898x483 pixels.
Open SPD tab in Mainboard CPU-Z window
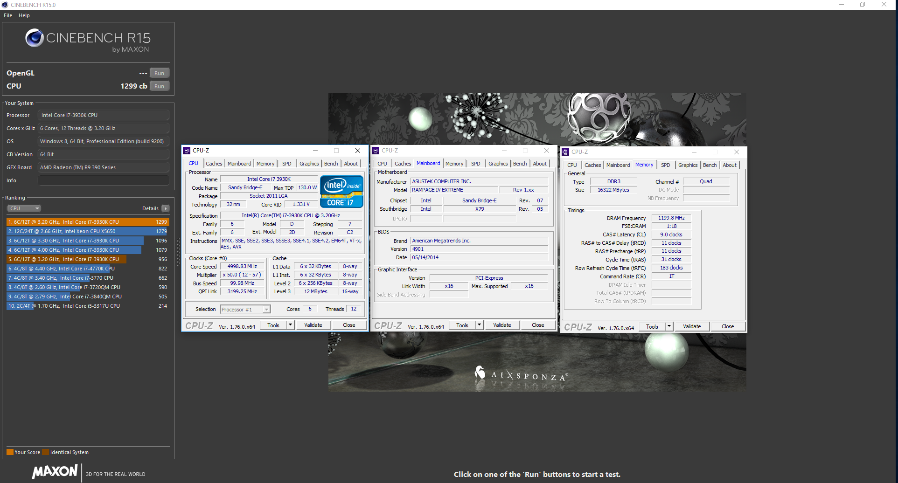pos(476,164)
